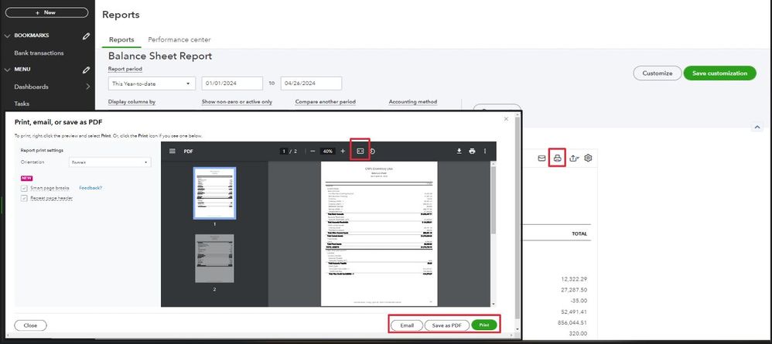Viewport: 772px width, 344px height.
Task: Click Save customization
Action: coord(720,73)
